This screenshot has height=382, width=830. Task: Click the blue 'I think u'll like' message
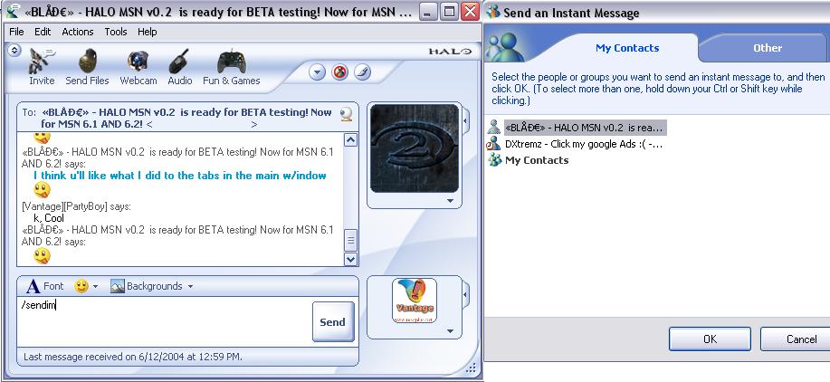click(180, 176)
